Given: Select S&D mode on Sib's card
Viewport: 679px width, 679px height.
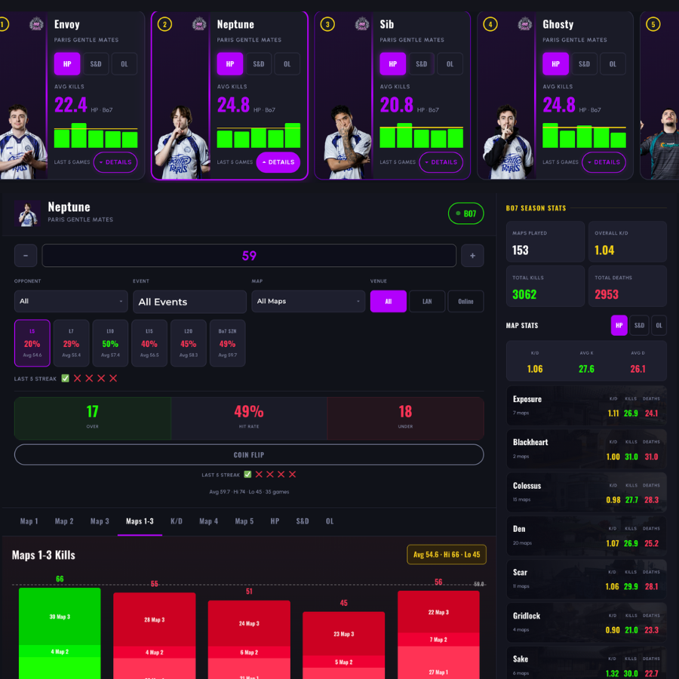Looking at the screenshot, I should [x=421, y=63].
